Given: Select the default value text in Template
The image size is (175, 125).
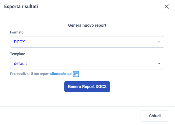Looking at the screenshot, I should 20,63.
